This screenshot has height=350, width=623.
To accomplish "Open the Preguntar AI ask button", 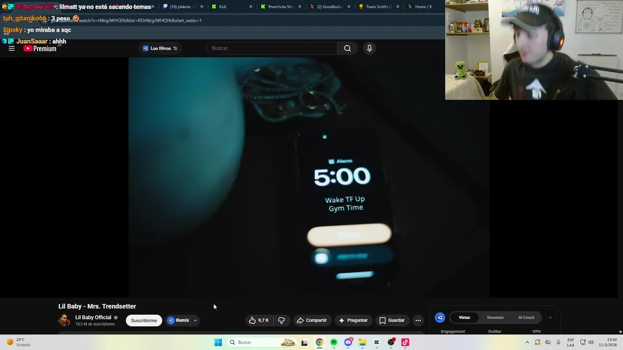I will pos(353,320).
